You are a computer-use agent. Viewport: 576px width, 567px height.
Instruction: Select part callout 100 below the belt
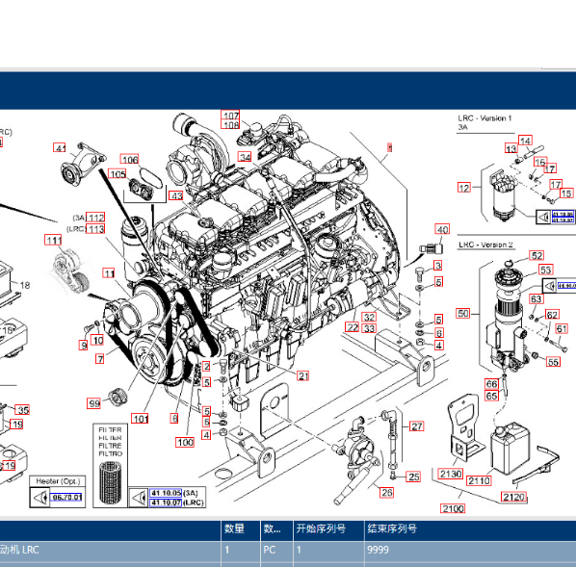pyautogui.click(x=185, y=442)
